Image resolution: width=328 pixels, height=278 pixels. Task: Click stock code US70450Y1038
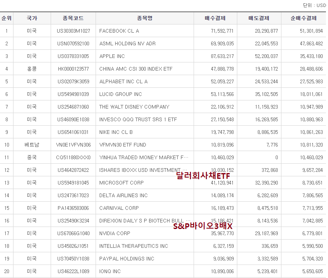point(73,258)
